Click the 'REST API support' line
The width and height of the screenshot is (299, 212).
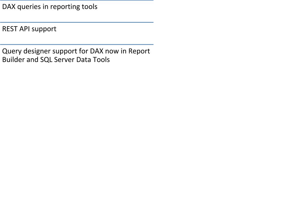coord(29,29)
